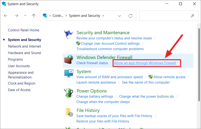
Task: Expand chevron after System and Security breadcrumb
Action: click(103, 16)
